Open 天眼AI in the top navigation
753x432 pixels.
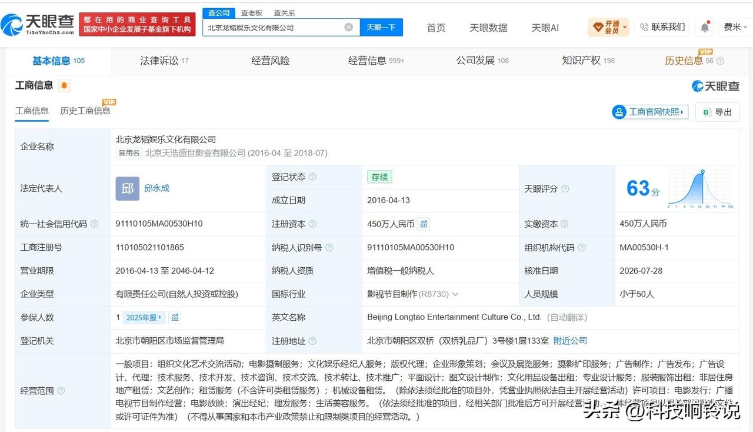click(x=545, y=28)
